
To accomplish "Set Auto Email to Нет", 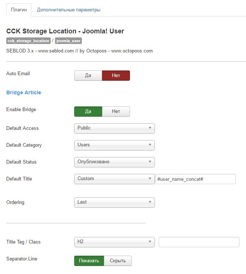I will pos(116,76).
